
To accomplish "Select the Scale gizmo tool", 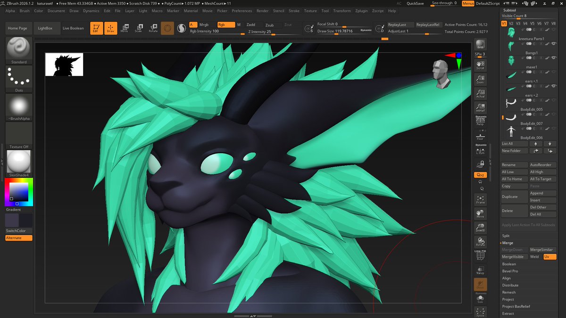I will [138, 28].
